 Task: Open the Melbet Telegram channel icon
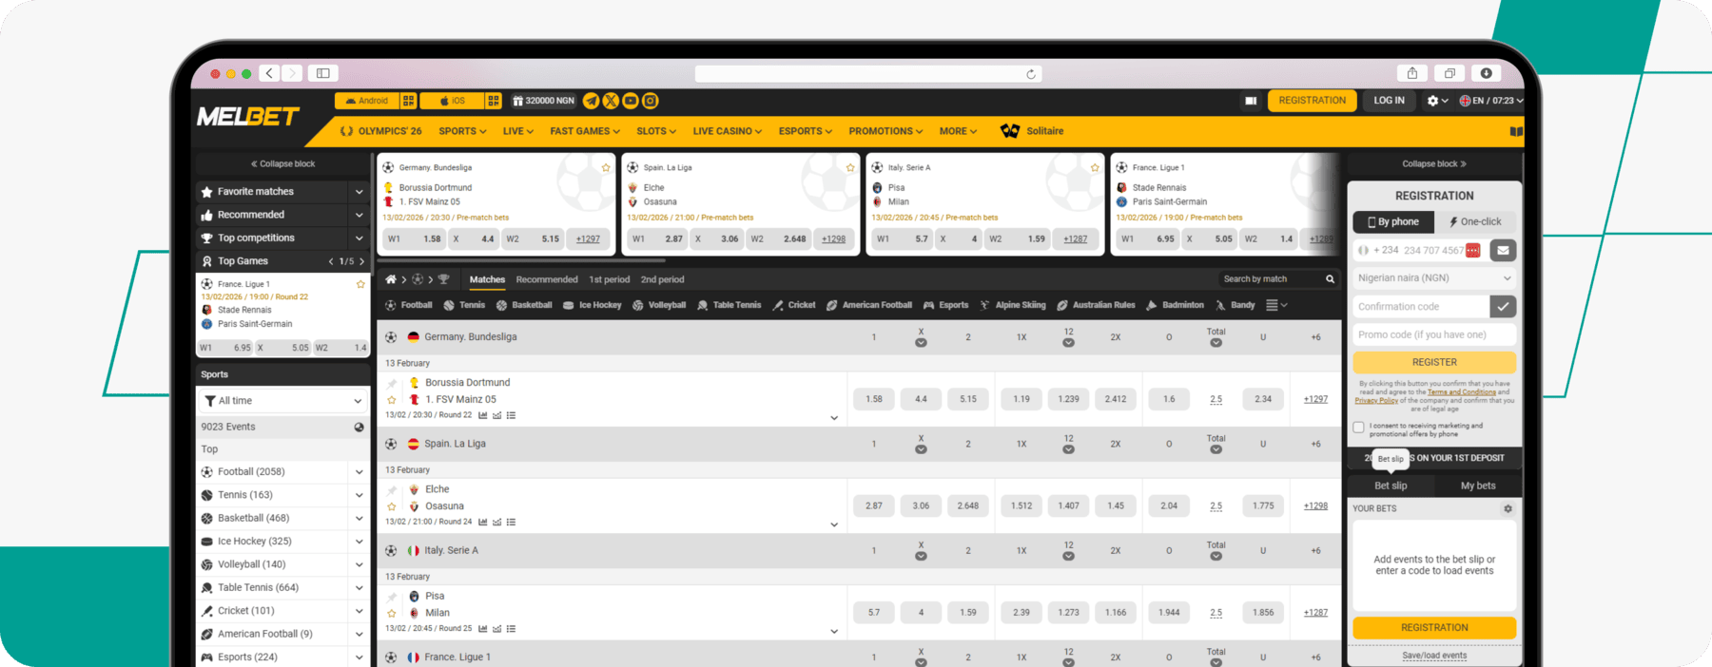591,101
